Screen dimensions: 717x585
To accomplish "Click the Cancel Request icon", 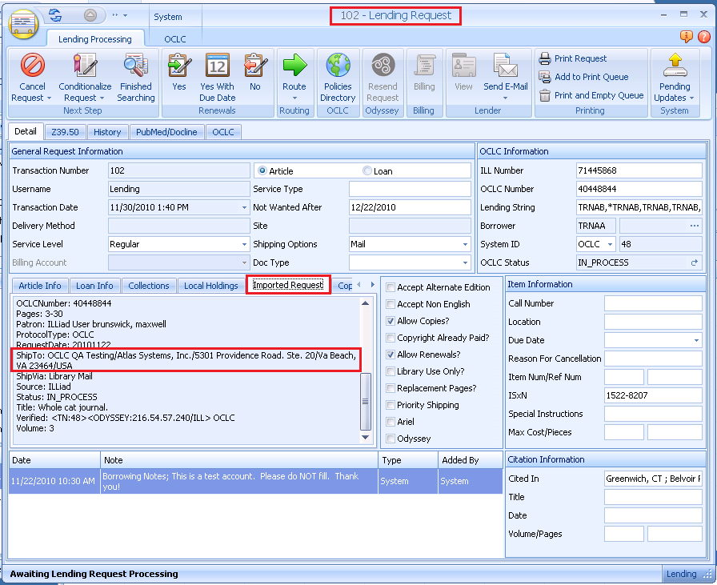I will point(32,66).
